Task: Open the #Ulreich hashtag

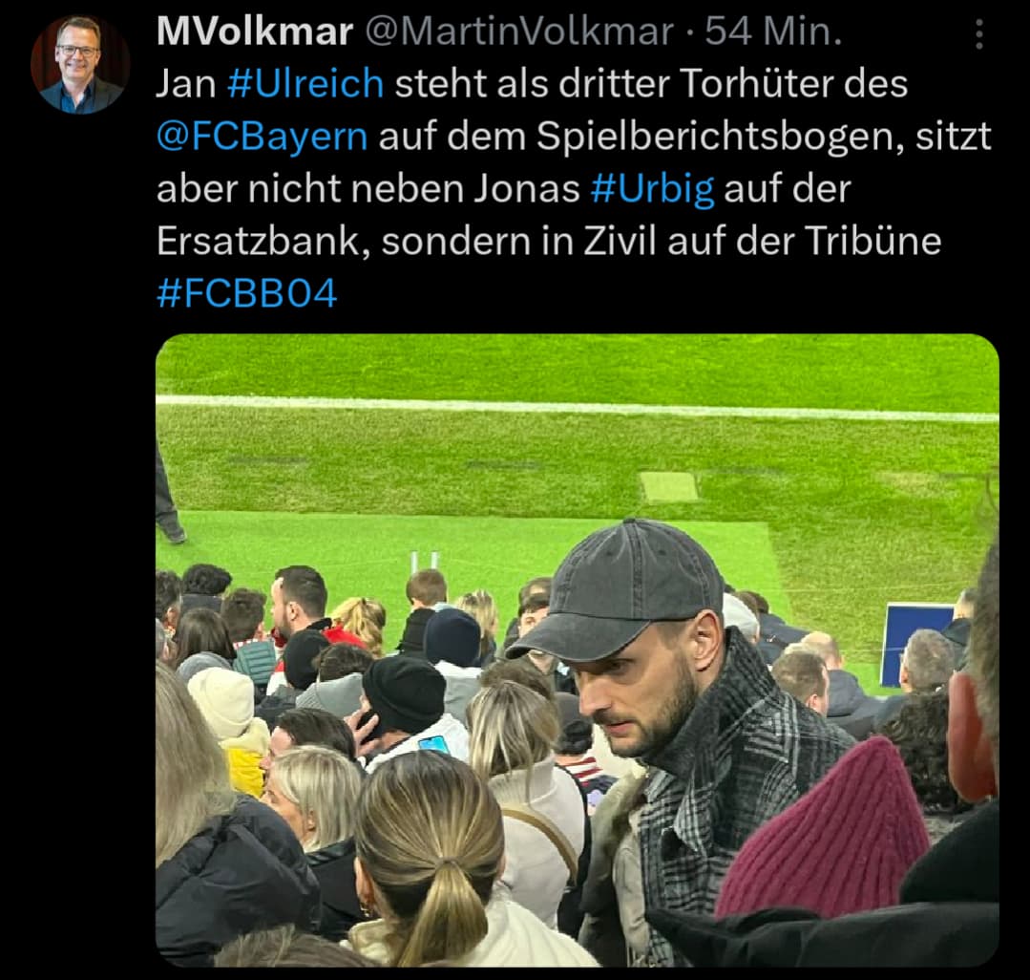Action: click(305, 83)
